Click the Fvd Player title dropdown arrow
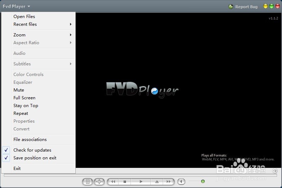282x188 pixels. point(29,6)
